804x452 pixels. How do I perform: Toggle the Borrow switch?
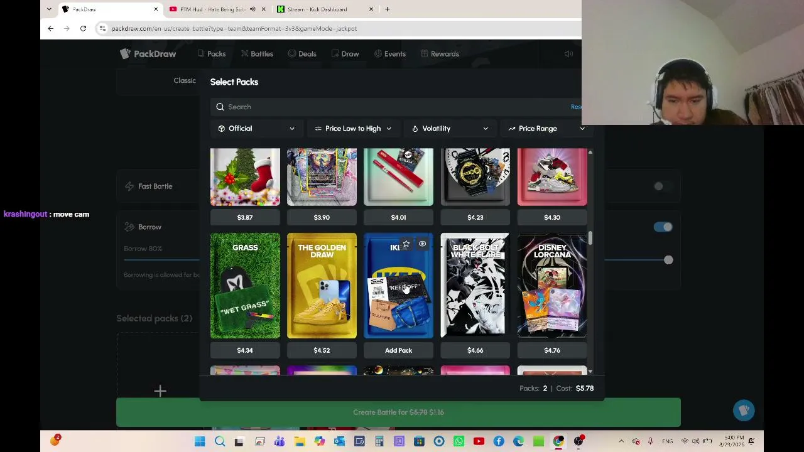pyautogui.click(x=663, y=227)
